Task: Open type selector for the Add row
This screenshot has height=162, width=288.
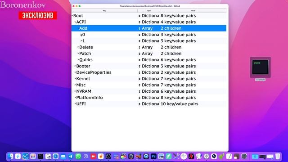Action: click(139, 28)
